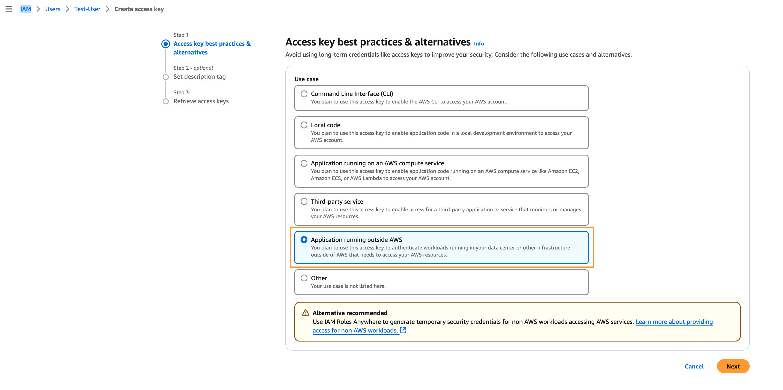Open the hamburger navigation menu
Screen dimensions: 783x390
(8, 9)
